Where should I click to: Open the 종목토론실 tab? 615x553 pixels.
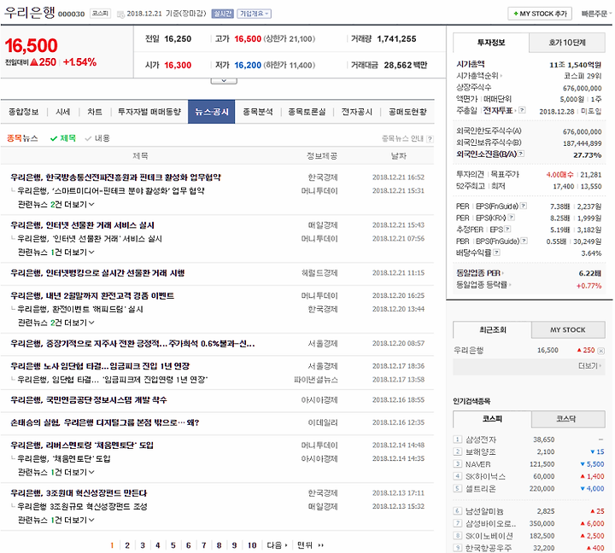coord(307,112)
